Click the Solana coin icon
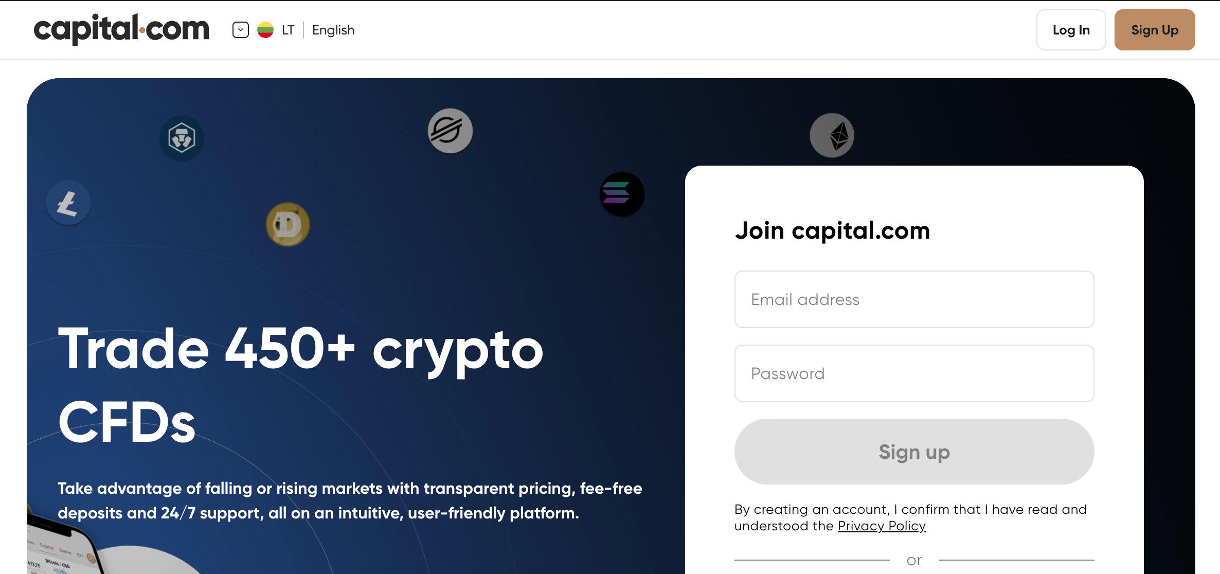1220x574 pixels. (622, 194)
